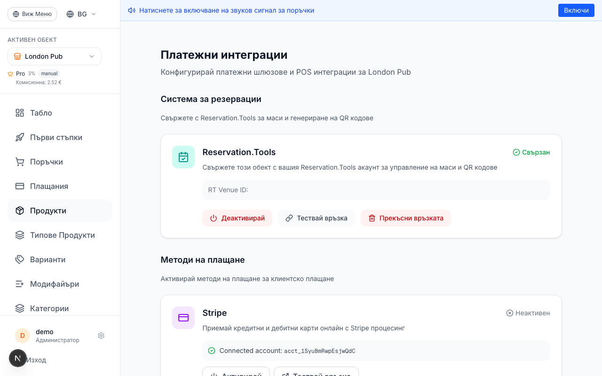The height and width of the screenshot is (376, 602).
Task: Click the Свързан connected status indicator
Action: point(531,152)
